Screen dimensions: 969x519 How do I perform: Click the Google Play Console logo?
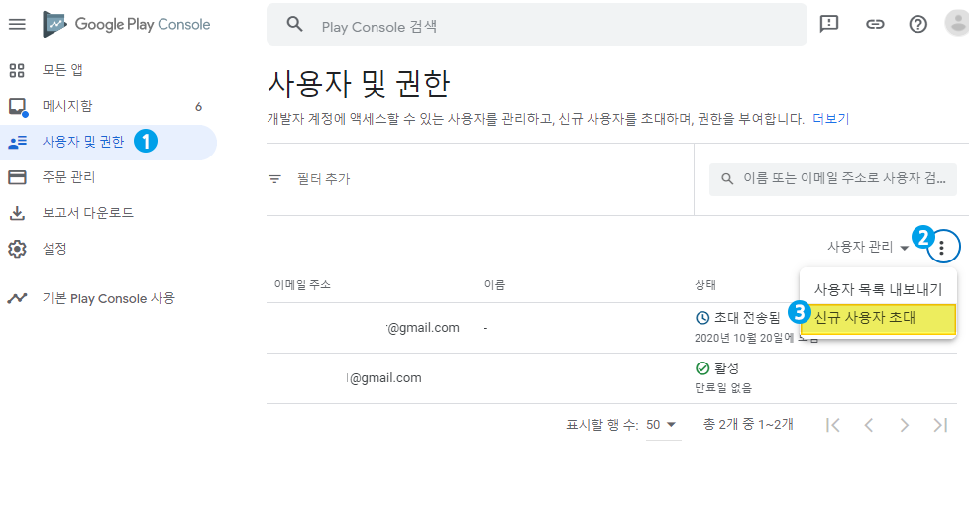pos(127,24)
